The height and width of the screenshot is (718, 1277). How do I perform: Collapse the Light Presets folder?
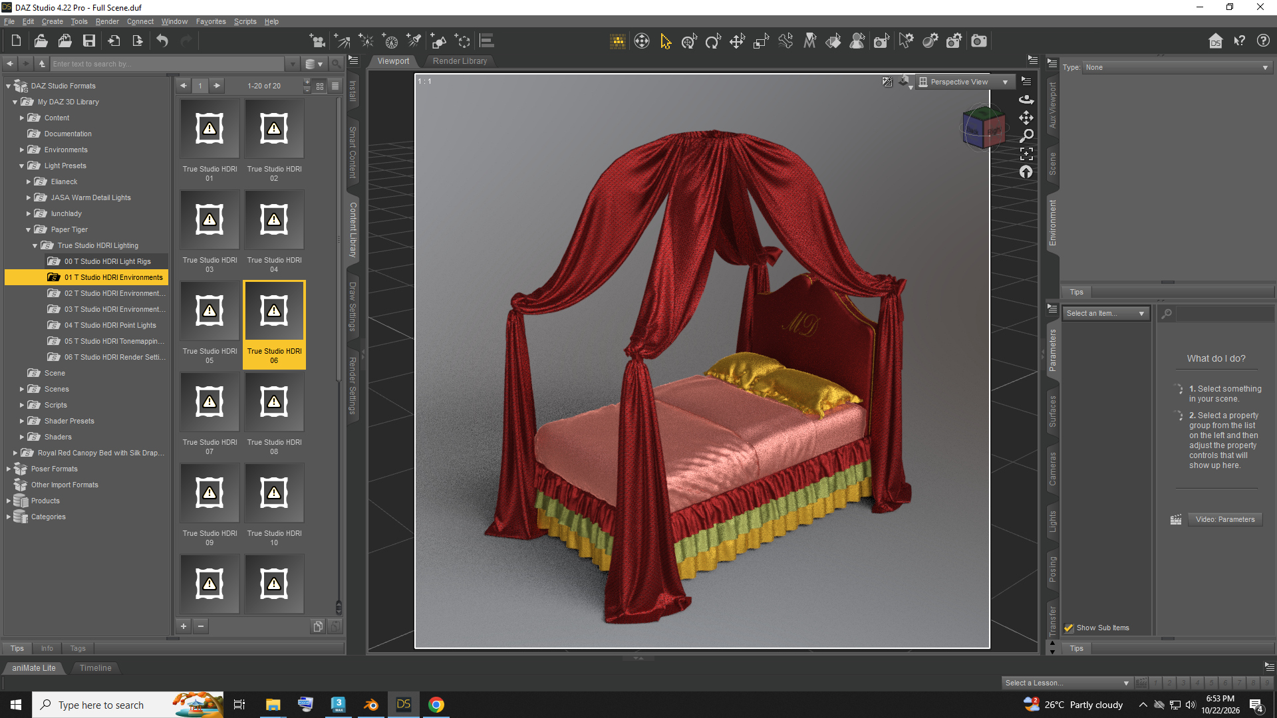click(x=21, y=166)
